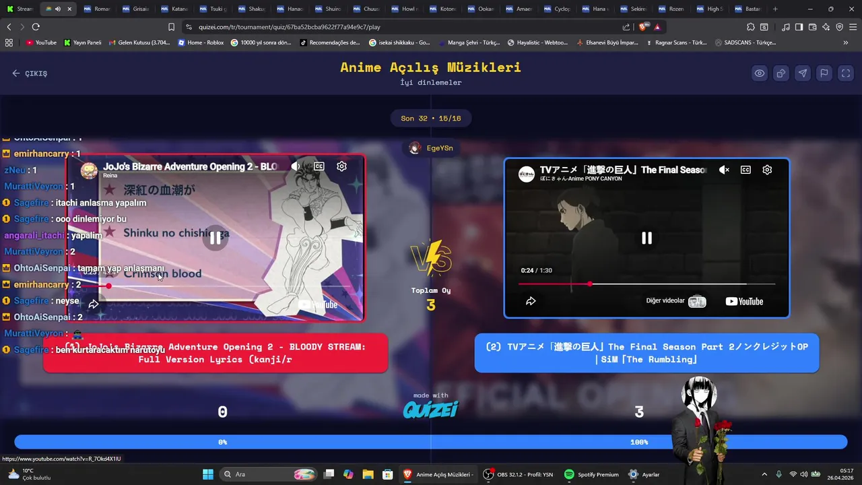862x485 pixels.
Task: Vote for option 2 The Rumbling
Action: [646, 353]
